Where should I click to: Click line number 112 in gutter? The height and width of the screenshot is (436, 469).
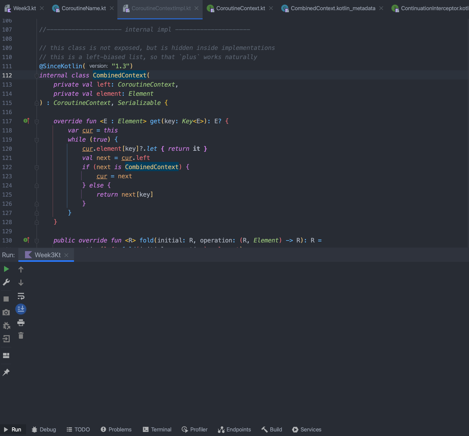click(7, 75)
